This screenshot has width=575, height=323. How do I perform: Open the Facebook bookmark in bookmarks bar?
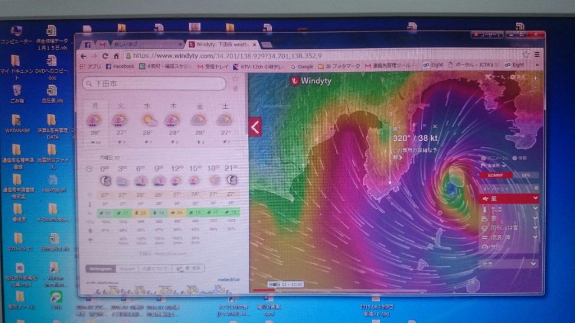[x=118, y=66]
